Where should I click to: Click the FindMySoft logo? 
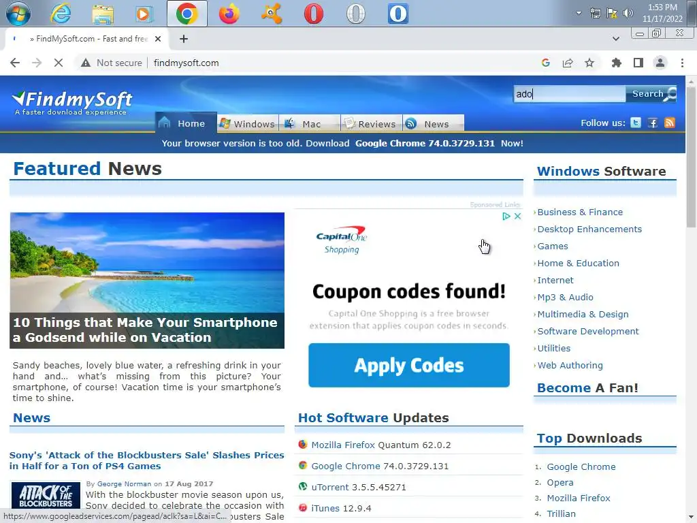[72, 103]
